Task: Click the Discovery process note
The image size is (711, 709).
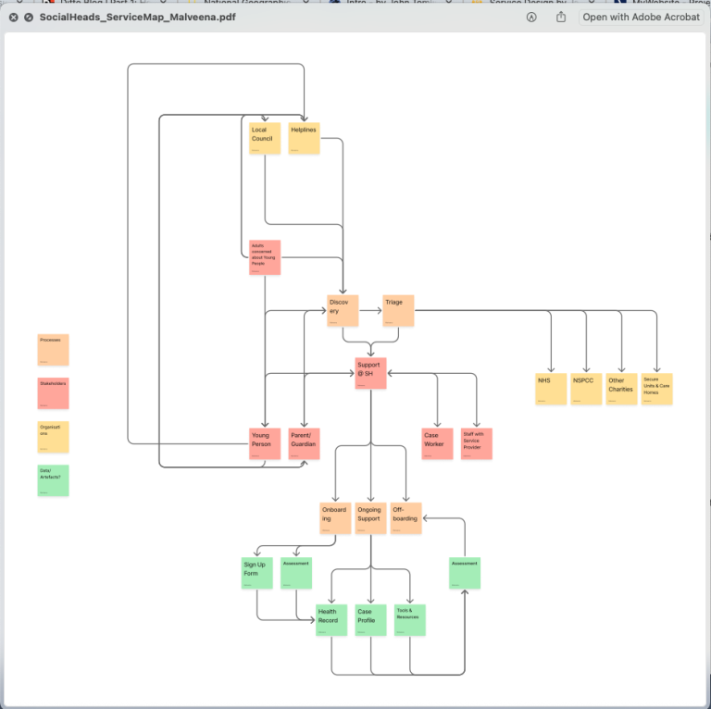Action: tap(343, 310)
